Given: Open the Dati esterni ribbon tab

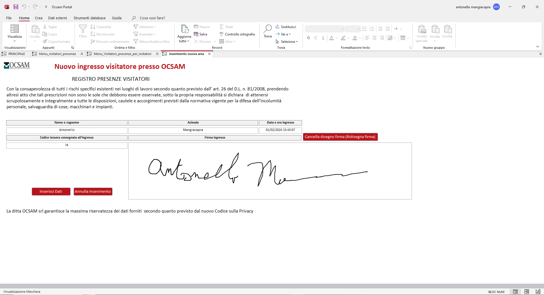Looking at the screenshot, I should [x=58, y=18].
